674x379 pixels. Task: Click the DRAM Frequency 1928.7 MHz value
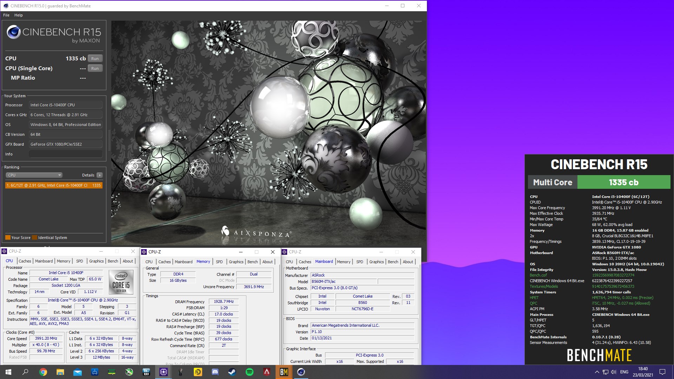coord(224,301)
